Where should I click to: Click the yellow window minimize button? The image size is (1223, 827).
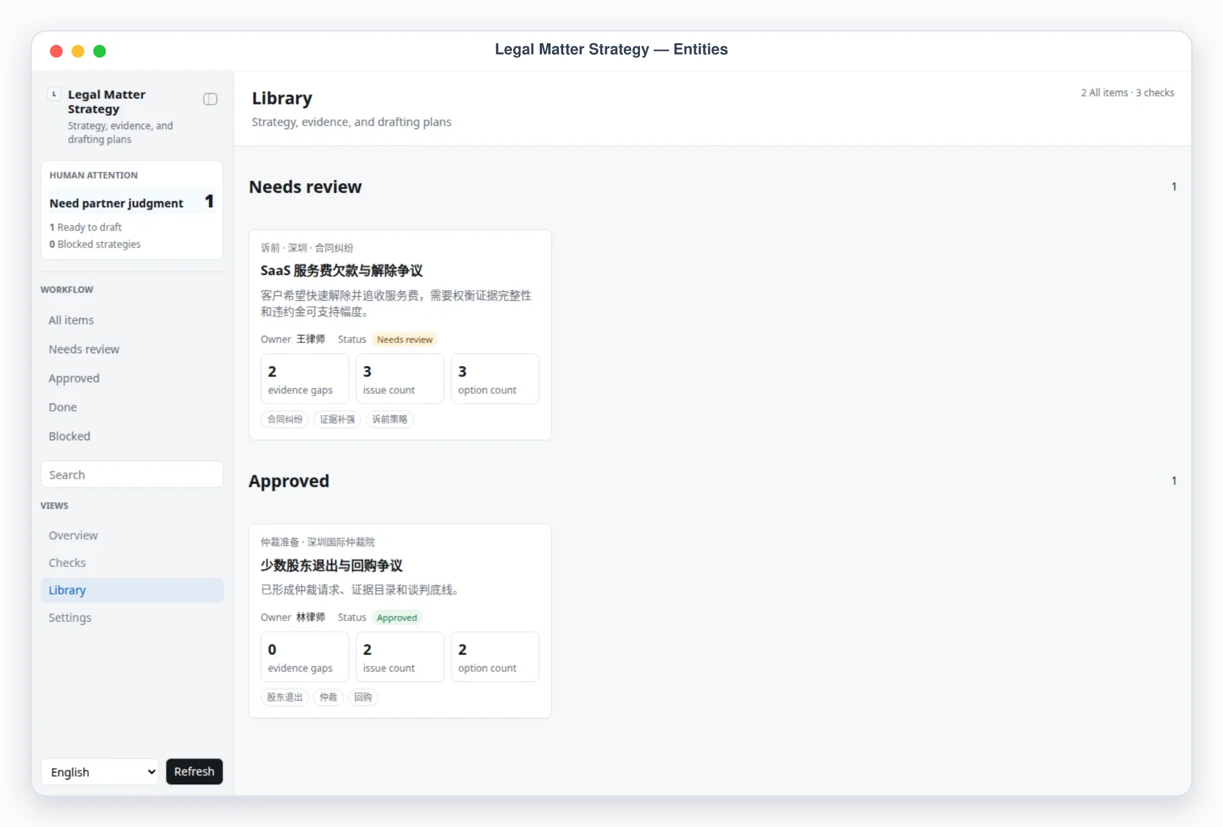click(78, 51)
